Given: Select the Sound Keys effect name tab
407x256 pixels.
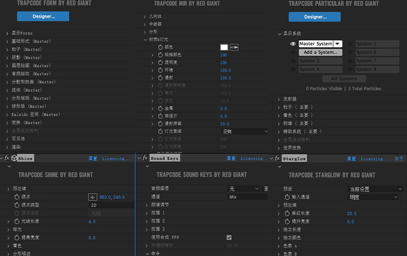Looking at the screenshot, I should (x=164, y=158).
